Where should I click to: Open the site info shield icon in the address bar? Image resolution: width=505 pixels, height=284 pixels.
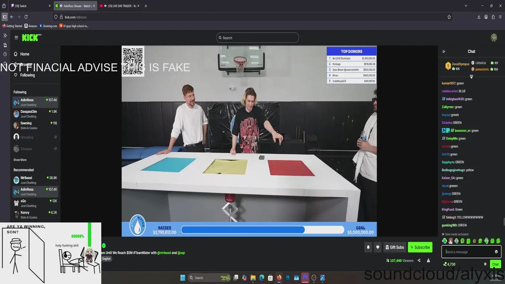point(56,17)
